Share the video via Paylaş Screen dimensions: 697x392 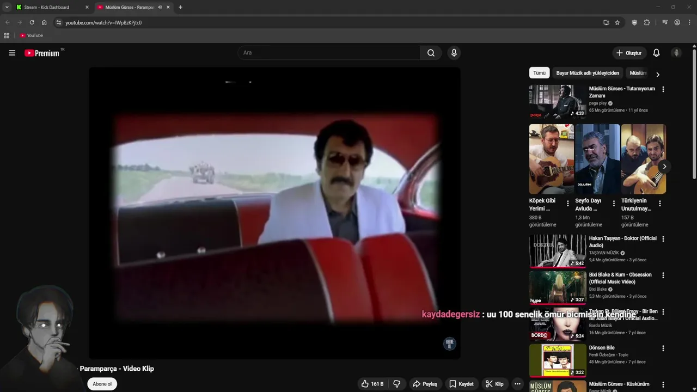[425, 384]
